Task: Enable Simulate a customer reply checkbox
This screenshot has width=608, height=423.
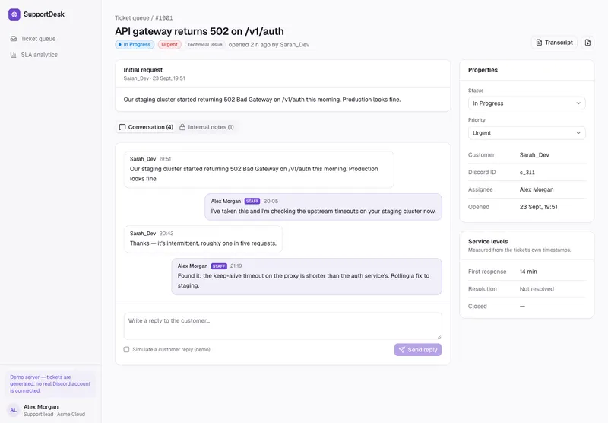Action: (x=126, y=350)
